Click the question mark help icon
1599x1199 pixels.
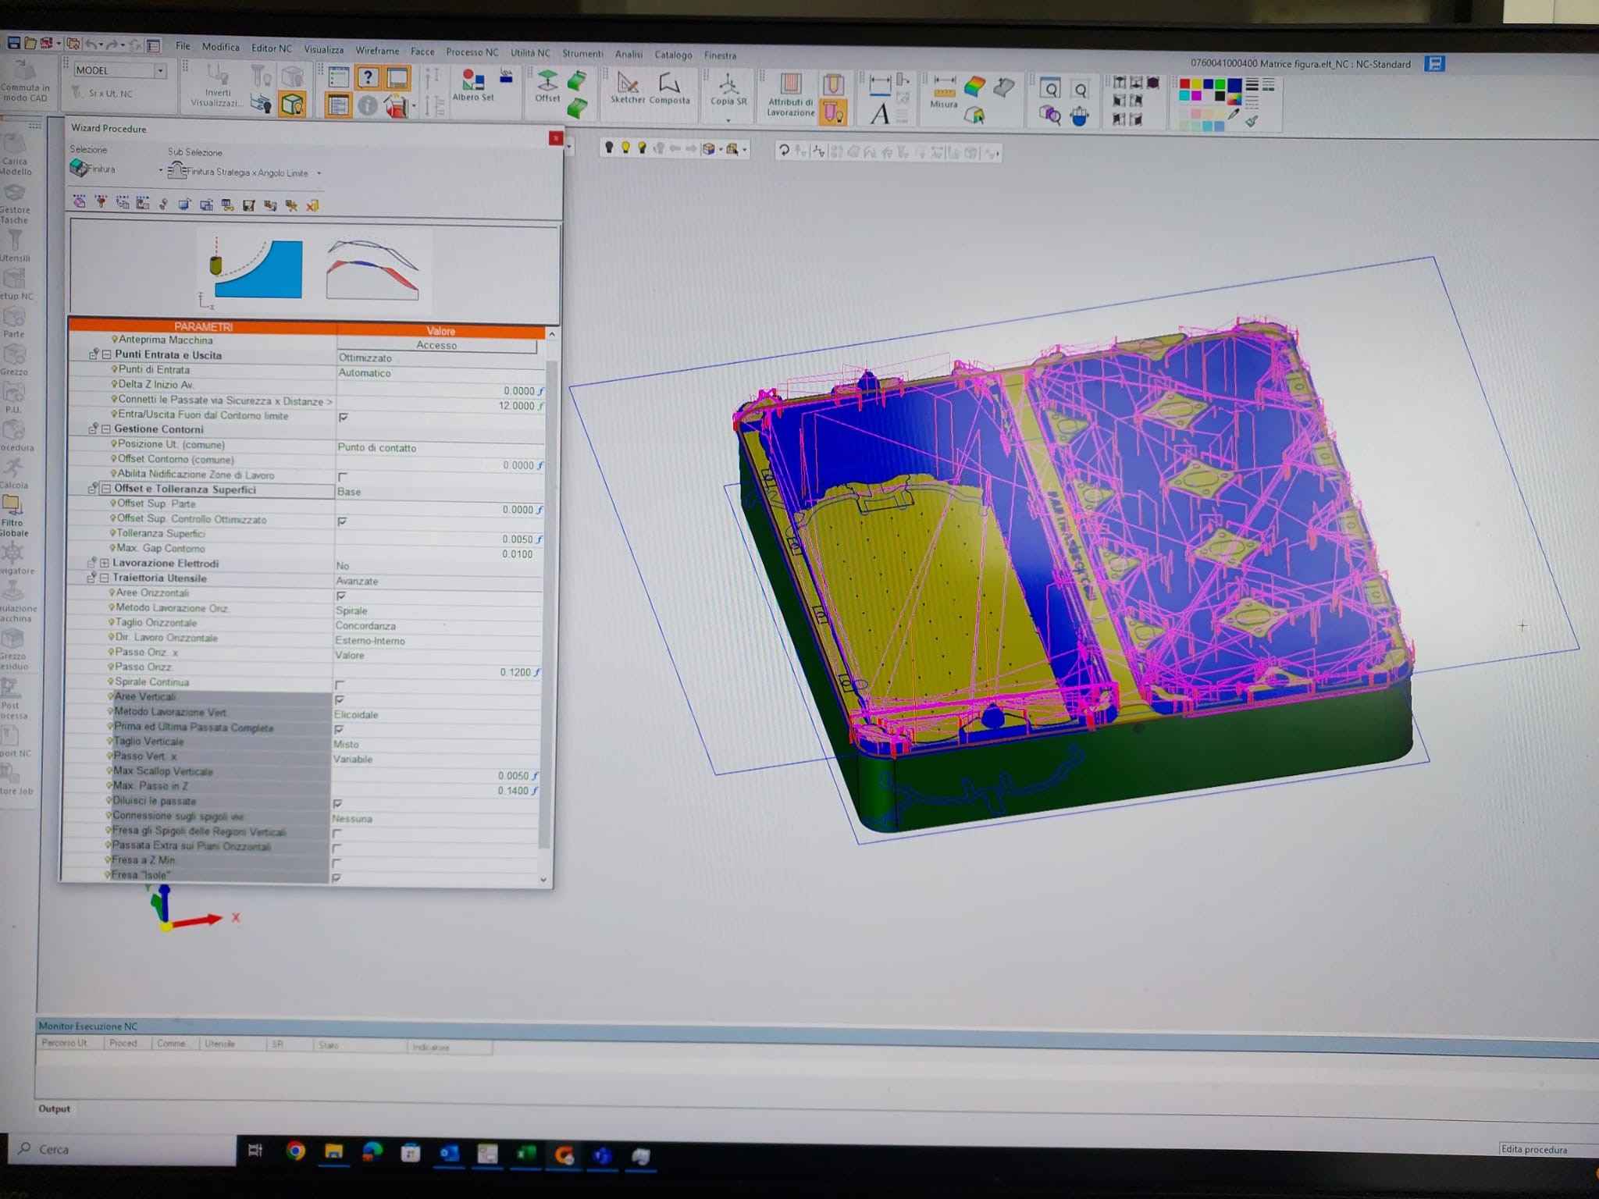pos(367,76)
